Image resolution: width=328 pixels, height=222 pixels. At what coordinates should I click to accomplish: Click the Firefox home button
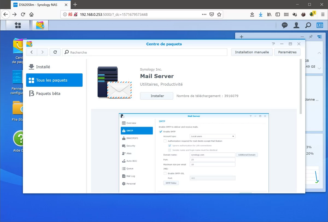click(31, 15)
